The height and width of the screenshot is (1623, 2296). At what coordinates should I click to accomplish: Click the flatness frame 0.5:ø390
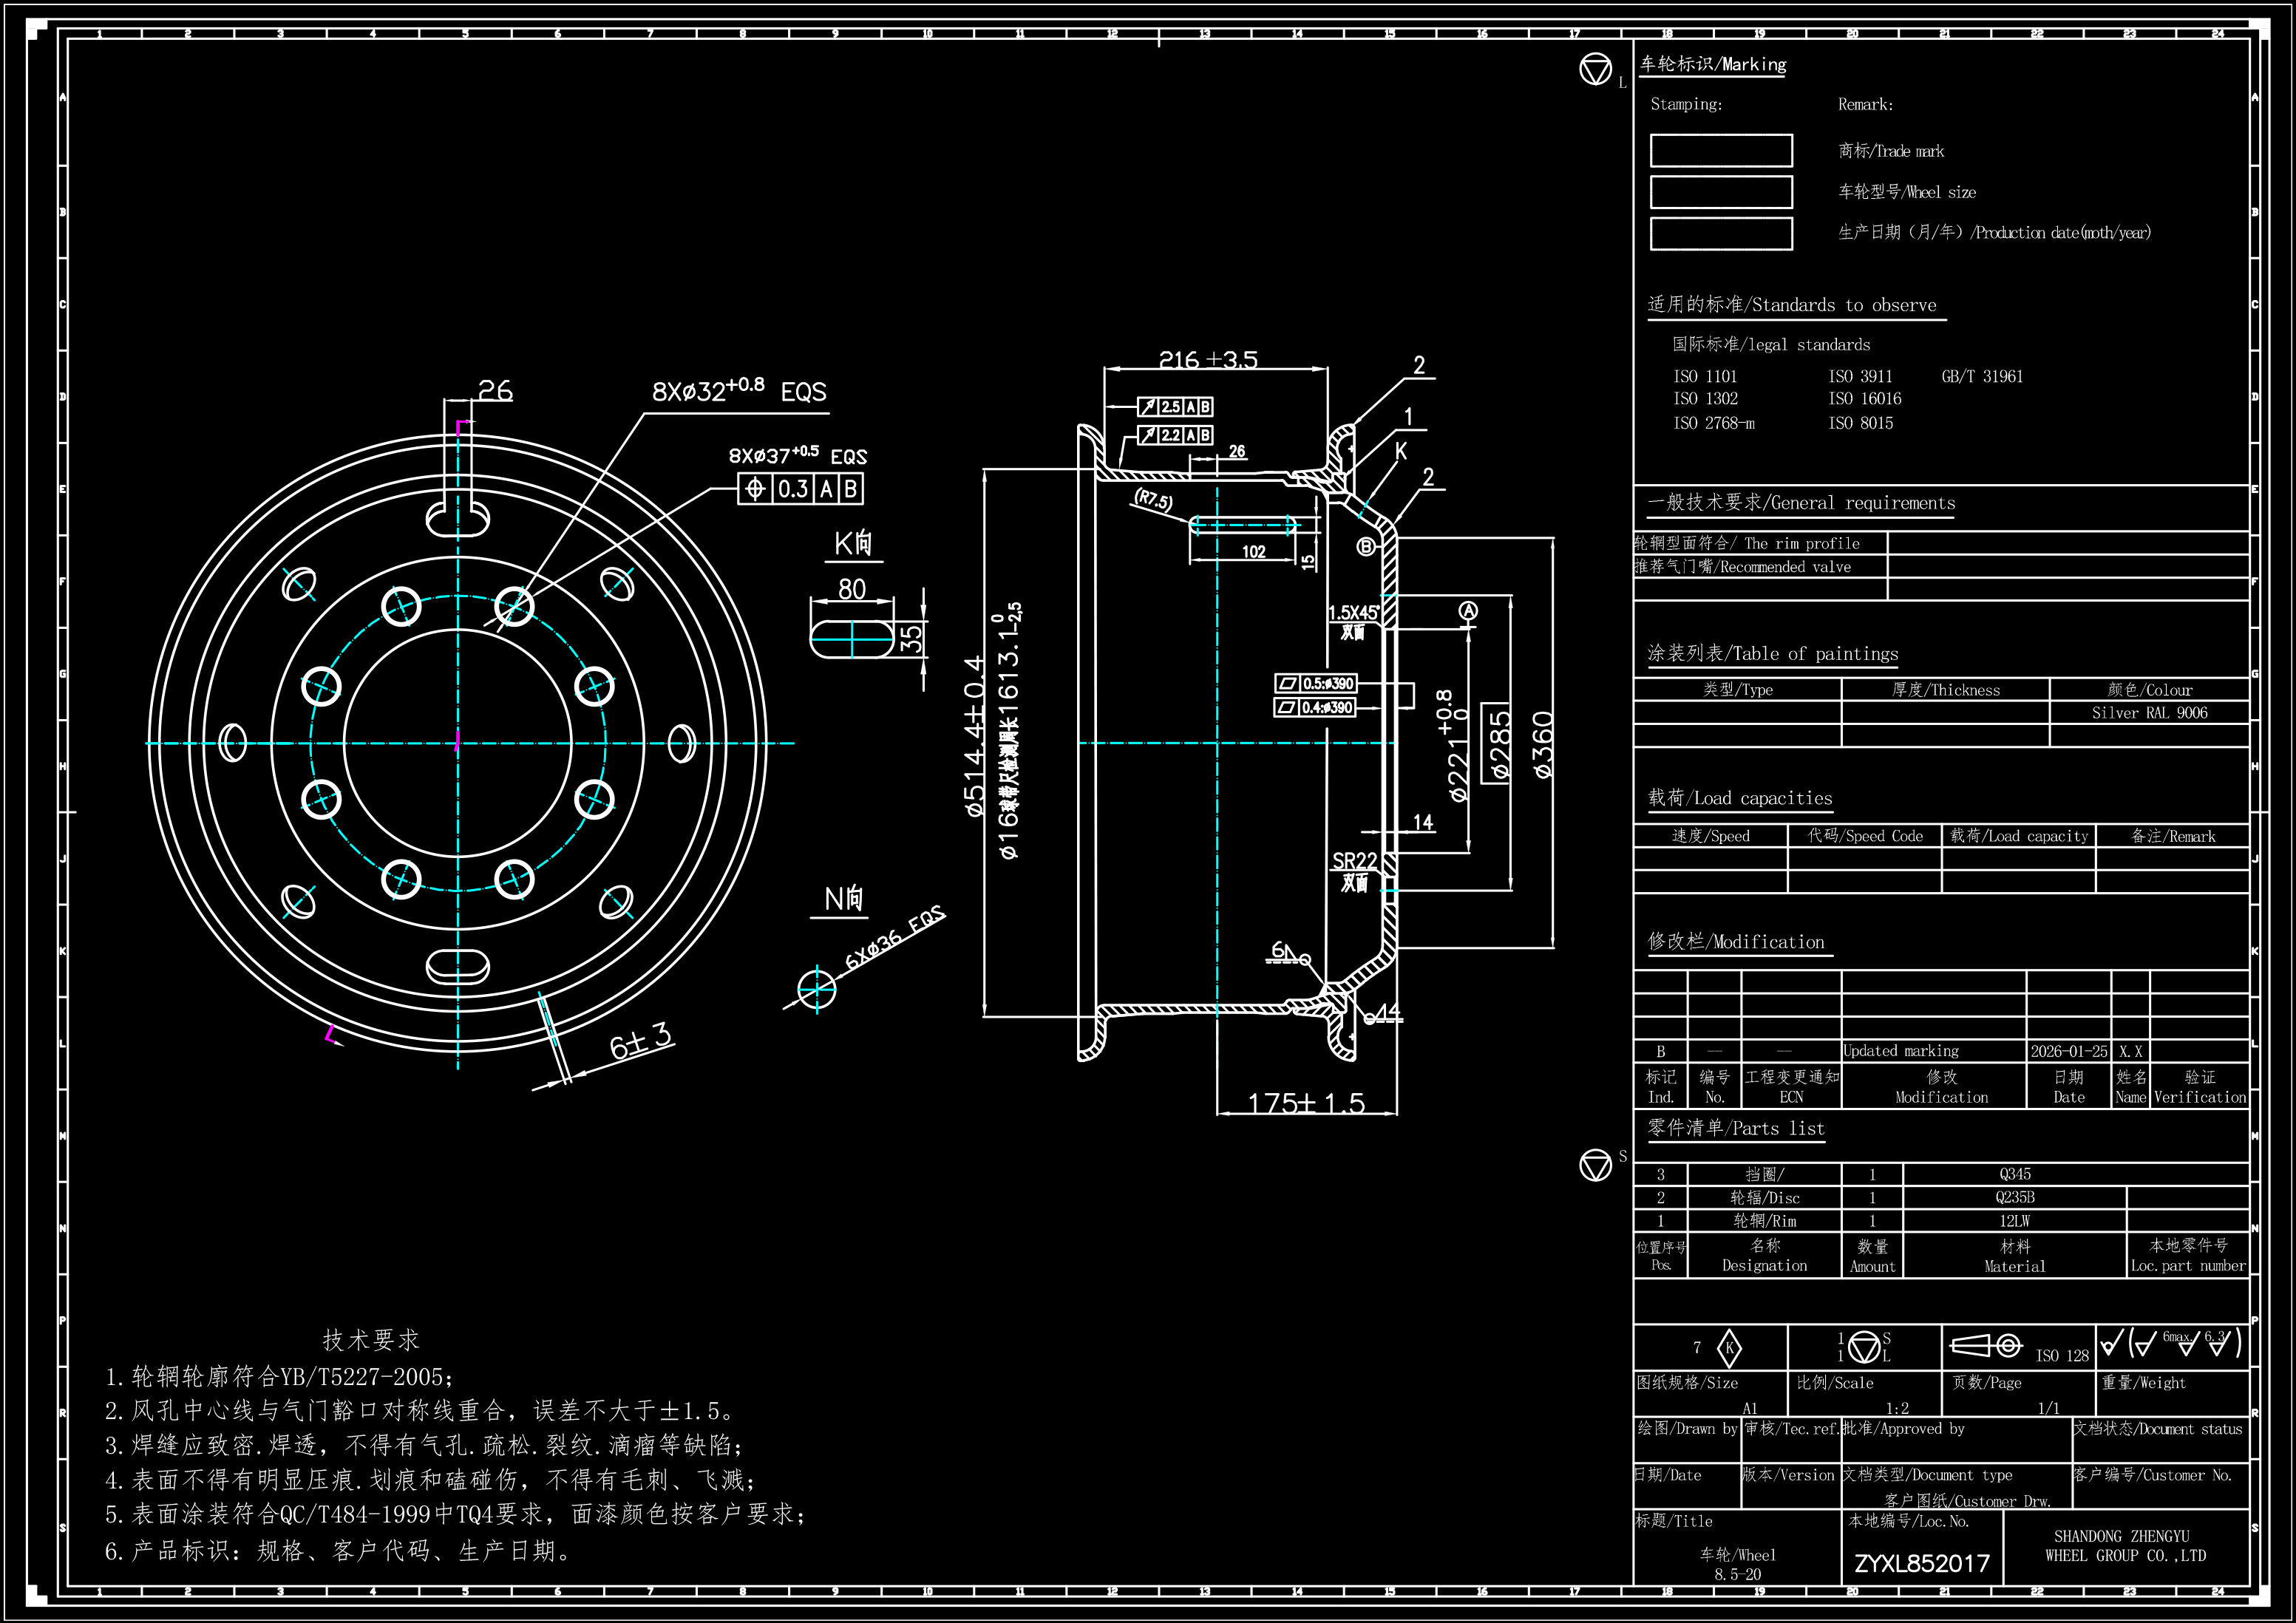1316,684
